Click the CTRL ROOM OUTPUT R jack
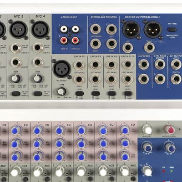Screen dimensions: 182x182 160,79
